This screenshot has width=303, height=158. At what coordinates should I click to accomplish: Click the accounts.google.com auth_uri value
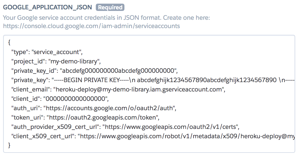point(109,108)
